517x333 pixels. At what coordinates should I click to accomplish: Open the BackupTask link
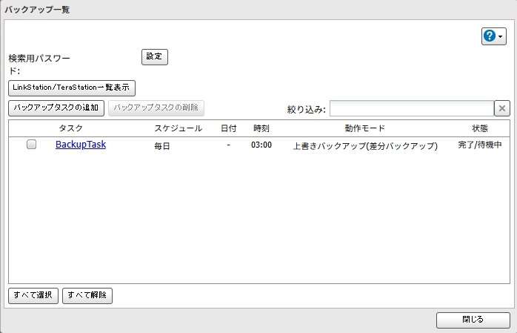pos(81,145)
